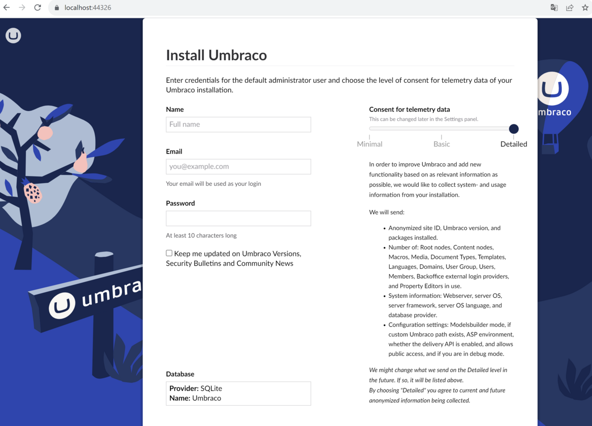This screenshot has height=426, width=592.
Task: Click the Consent for telemetry data heading
Action: coord(409,109)
